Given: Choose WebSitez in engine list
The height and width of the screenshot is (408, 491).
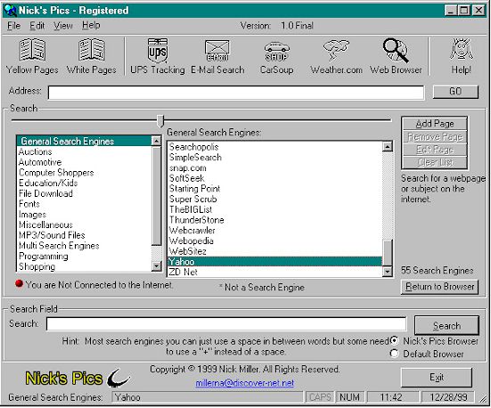Looking at the screenshot, I should (275, 251).
